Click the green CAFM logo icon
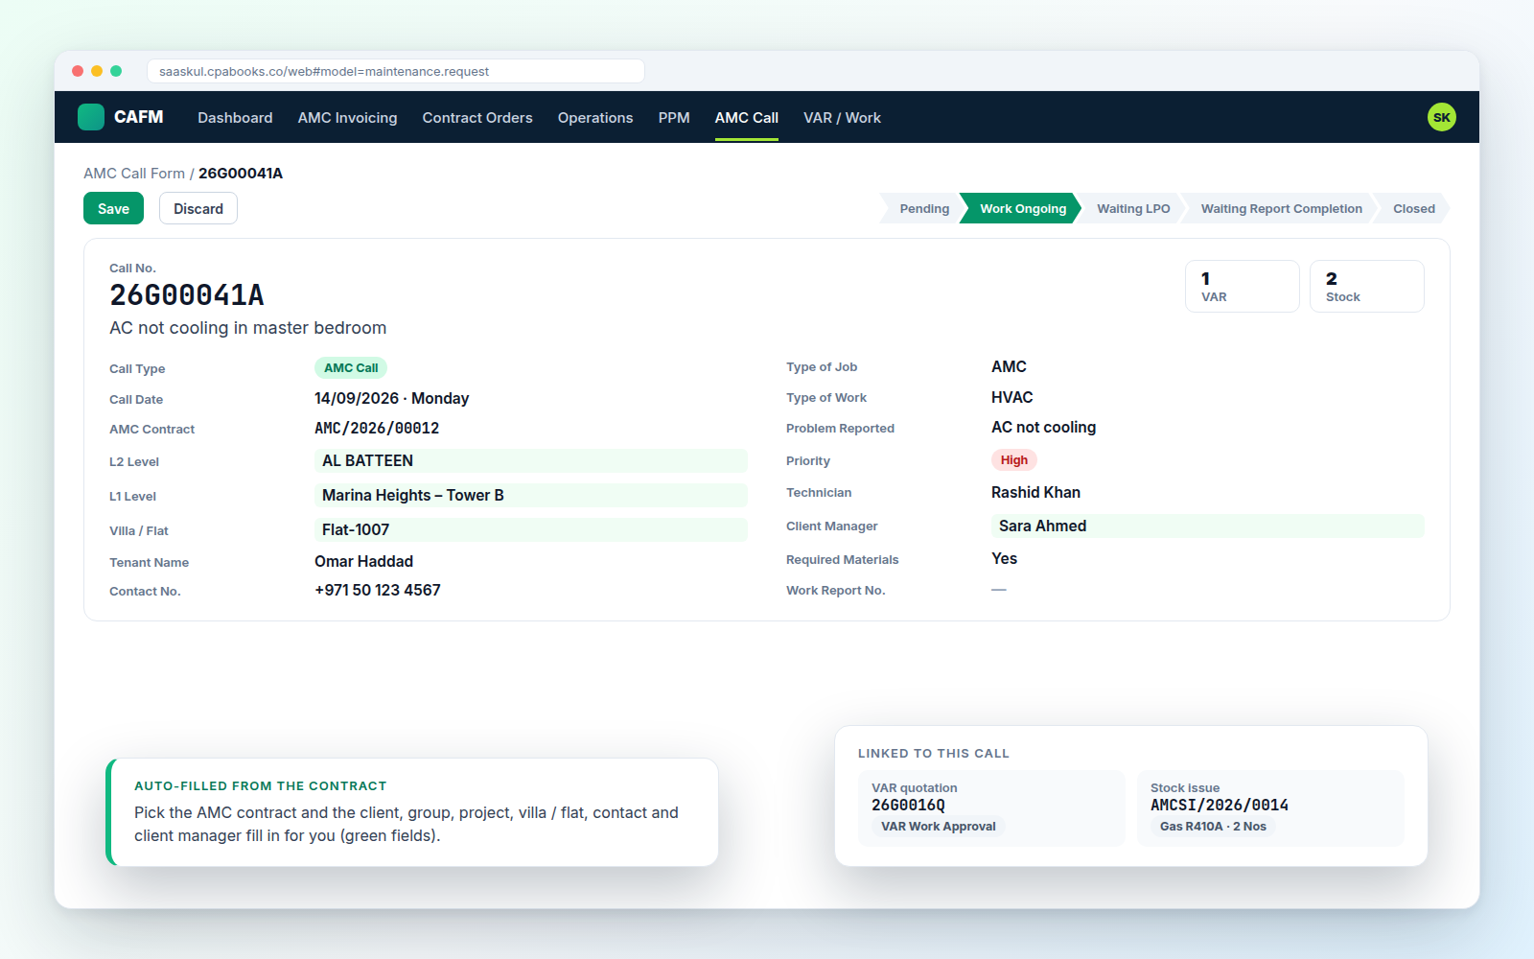 coord(91,117)
